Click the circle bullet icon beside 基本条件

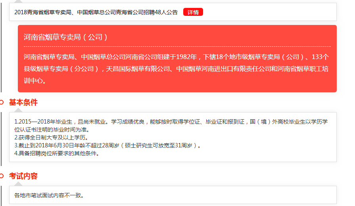[2, 102]
